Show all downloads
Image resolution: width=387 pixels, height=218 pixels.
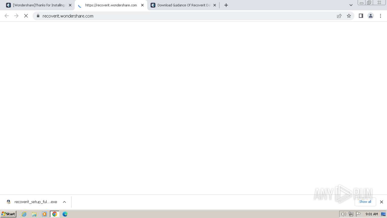point(365,202)
